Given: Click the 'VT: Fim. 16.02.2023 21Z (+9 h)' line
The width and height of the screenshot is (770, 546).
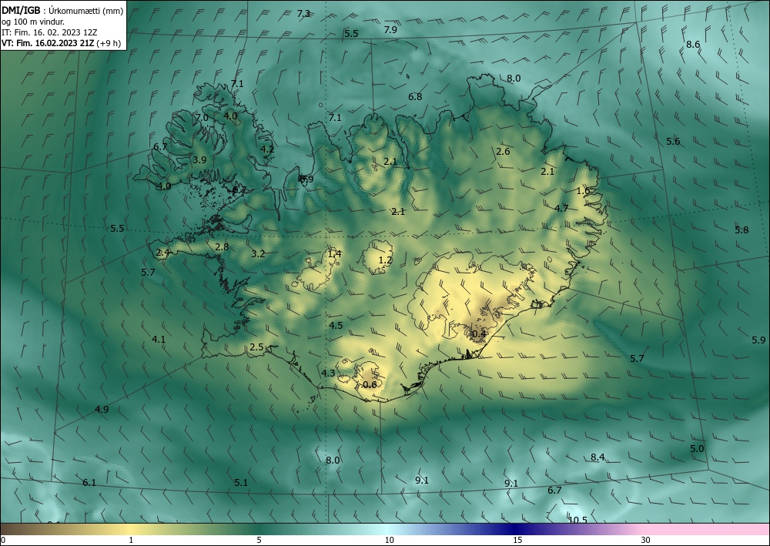Looking at the screenshot, I should pos(61,43).
